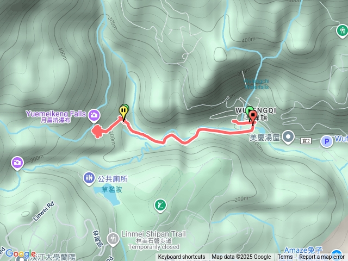Click the Amaze兔子 place label
The width and height of the screenshot is (348, 261).
(303, 250)
